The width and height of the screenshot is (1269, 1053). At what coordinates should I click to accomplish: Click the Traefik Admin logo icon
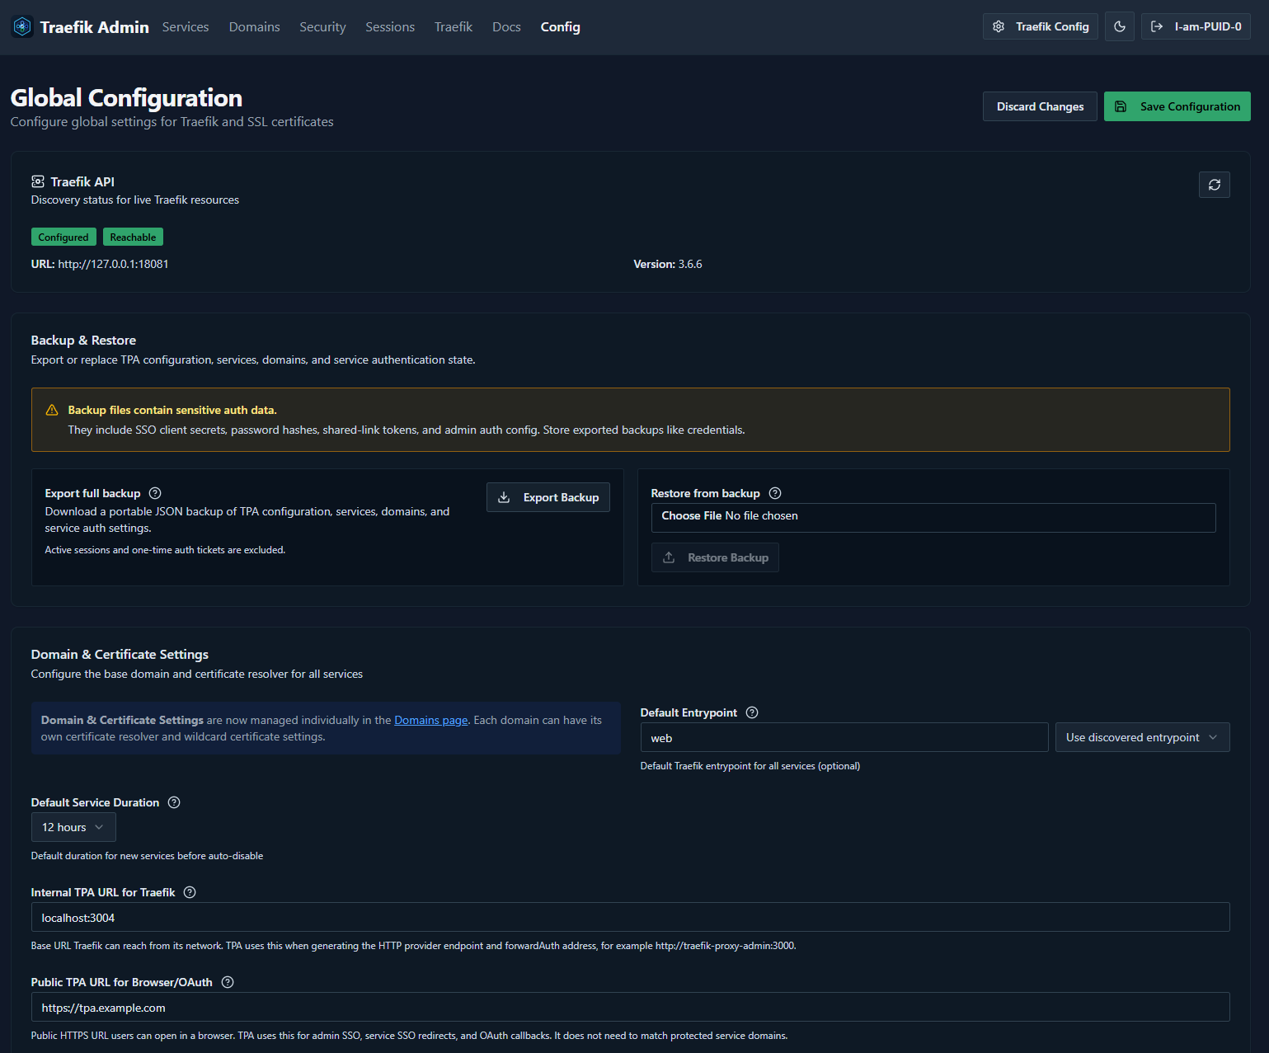click(x=22, y=26)
